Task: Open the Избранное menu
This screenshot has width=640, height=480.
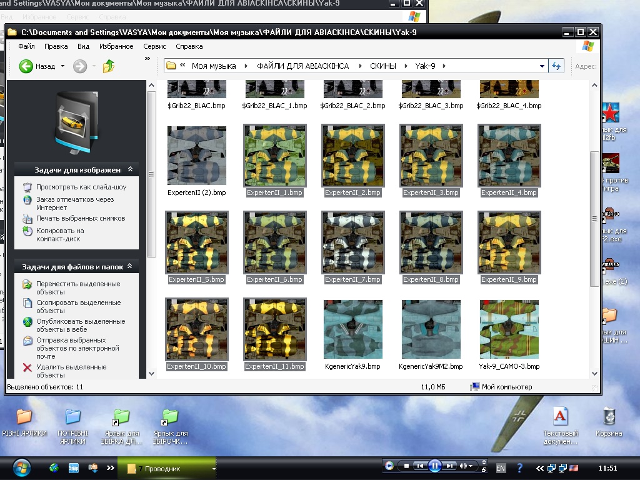Action: (116, 46)
